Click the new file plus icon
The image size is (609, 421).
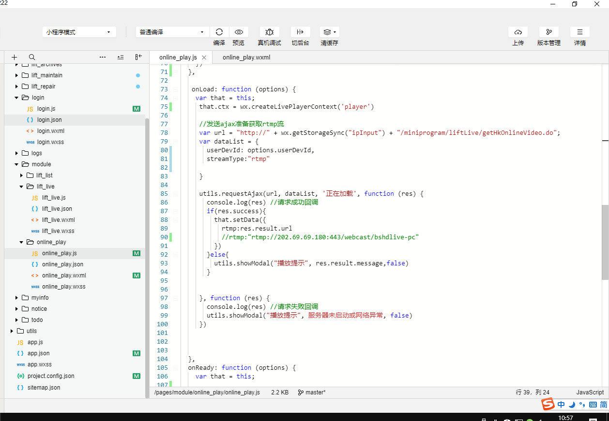pos(15,57)
